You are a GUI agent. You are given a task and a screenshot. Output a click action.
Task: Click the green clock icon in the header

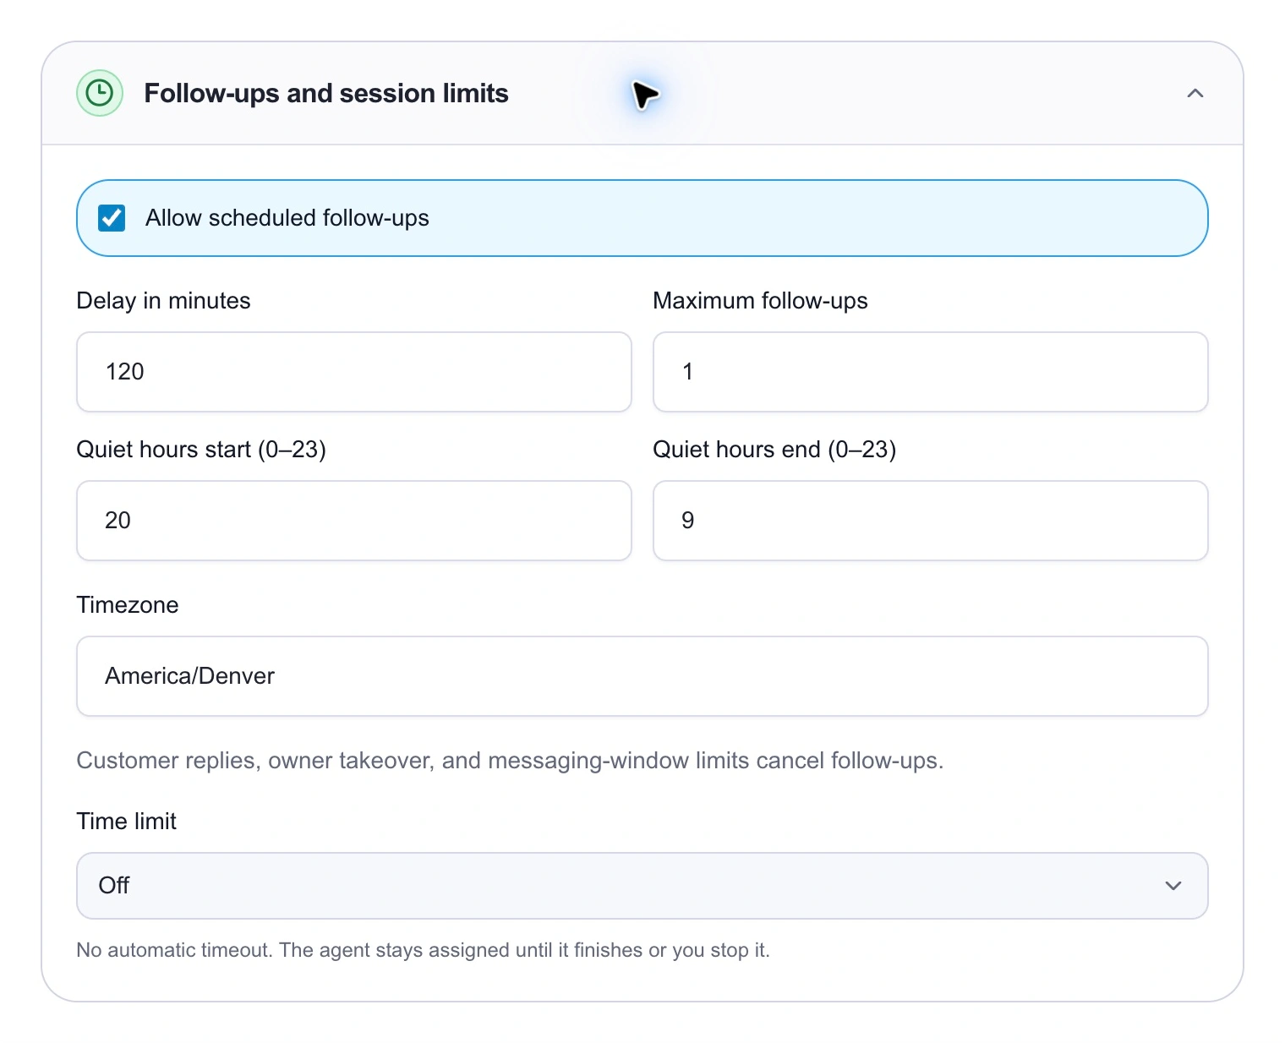(x=100, y=93)
